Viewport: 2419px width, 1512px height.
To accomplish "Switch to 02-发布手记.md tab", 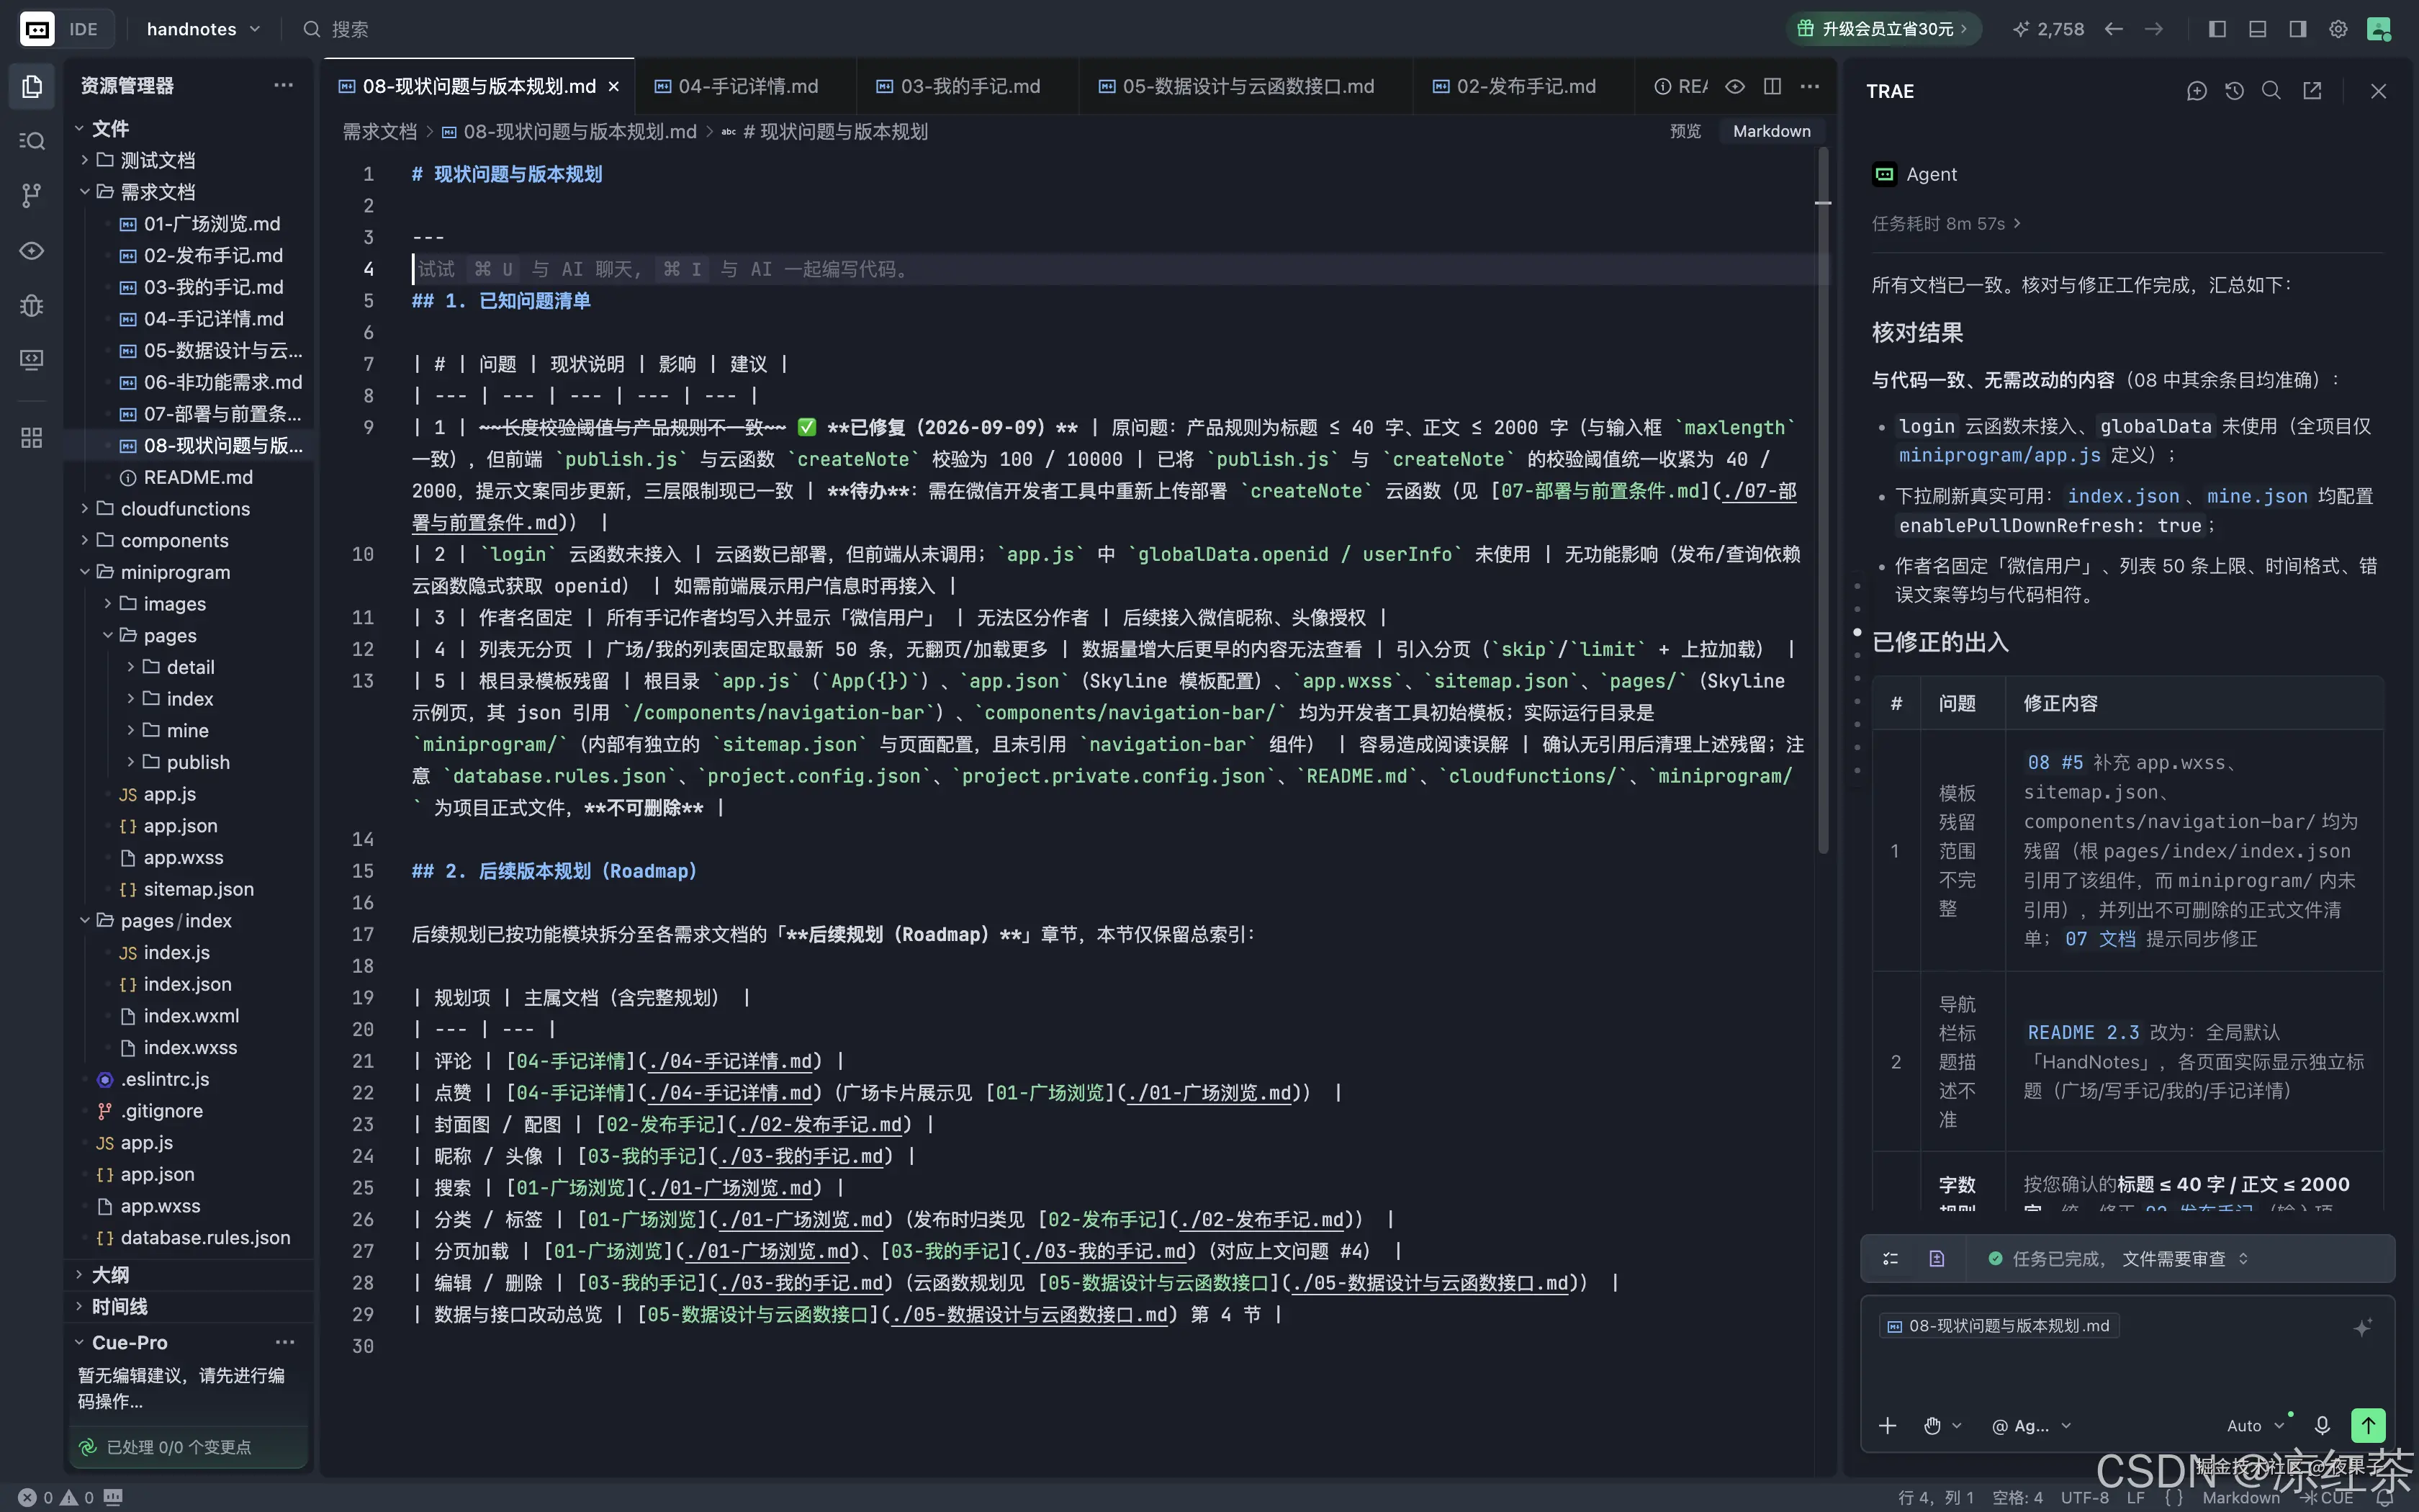I will coord(1524,87).
